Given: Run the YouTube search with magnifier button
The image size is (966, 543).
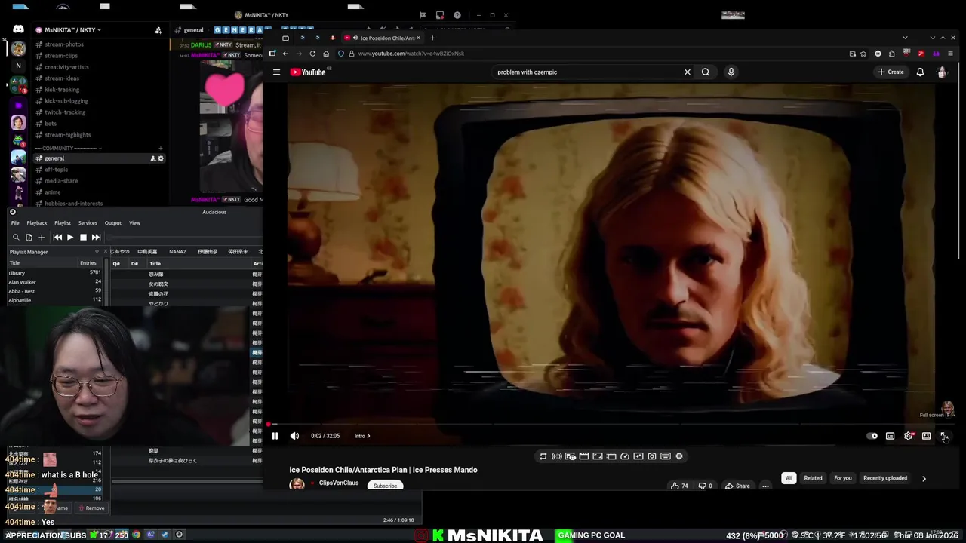Looking at the screenshot, I should [706, 72].
